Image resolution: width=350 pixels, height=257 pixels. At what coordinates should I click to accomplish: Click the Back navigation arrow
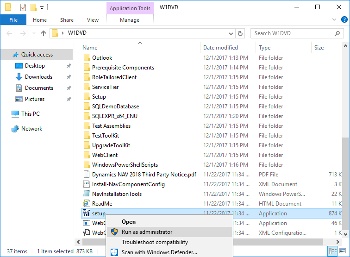(x=9, y=33)
